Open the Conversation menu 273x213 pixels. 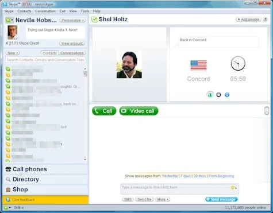[x=45, y=11]
